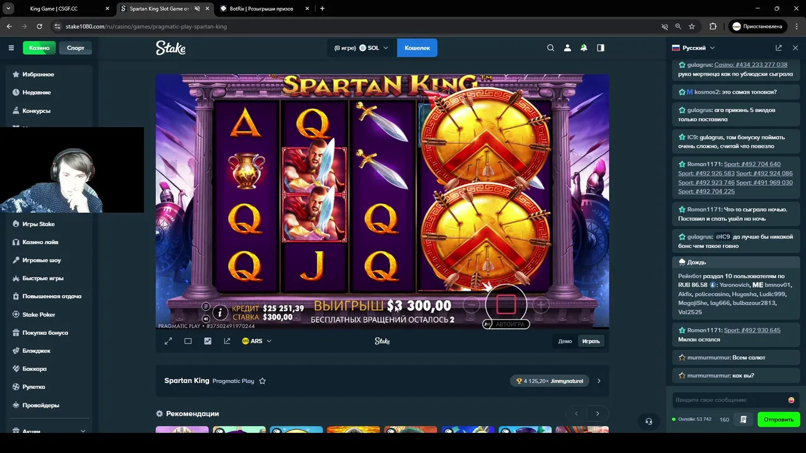Open Русский chat language dropdown
Viewport: 806px width, 453px height.
pos(693,48)
